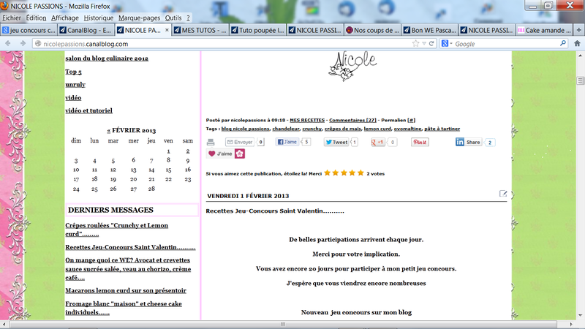Viewport: 585px width, 329px height.
Task: Click the heart J'aime button
Action: (x=220, y=154)
